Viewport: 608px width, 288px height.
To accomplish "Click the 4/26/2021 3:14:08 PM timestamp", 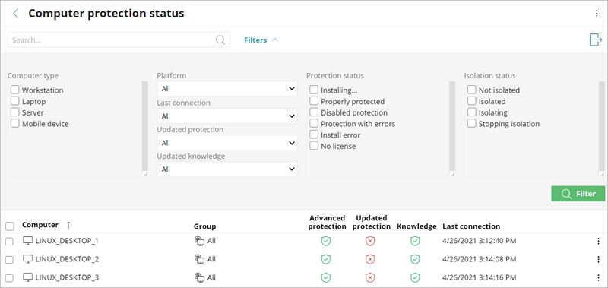I will 480,259.
